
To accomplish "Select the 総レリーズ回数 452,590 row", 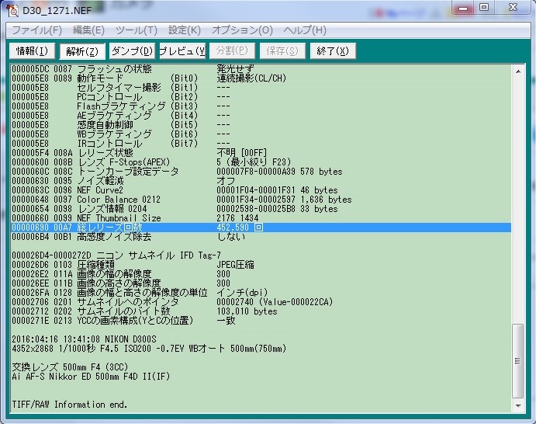I will (261, 228).
